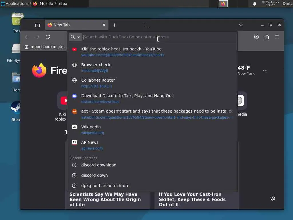Open the Applications menu in top panel
The image size is (293, 220).
[x=16, y=3]
